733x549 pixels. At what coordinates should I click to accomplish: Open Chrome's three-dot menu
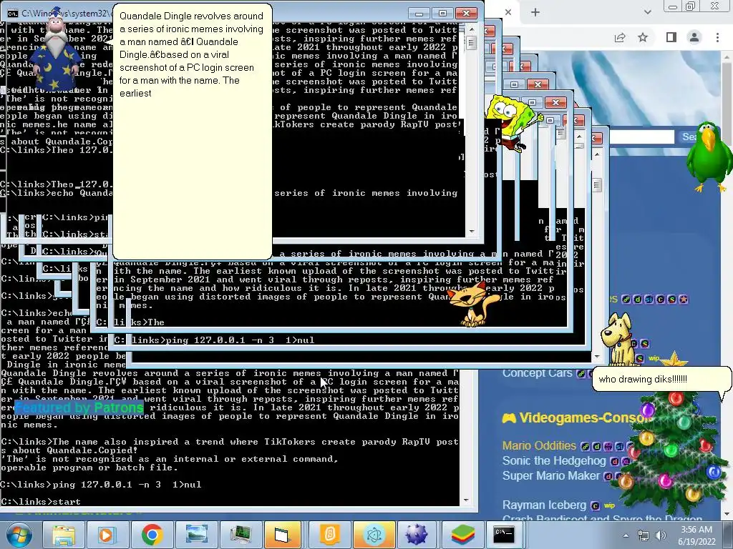[717, 37]
